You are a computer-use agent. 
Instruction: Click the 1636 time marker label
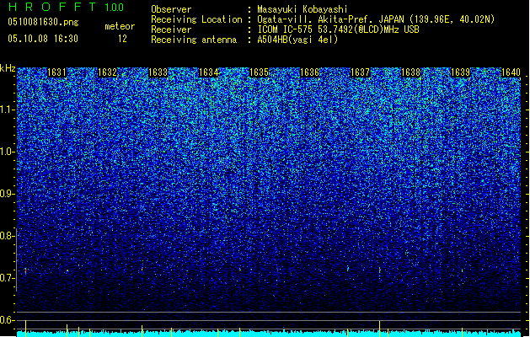click(x=309, y=72)
